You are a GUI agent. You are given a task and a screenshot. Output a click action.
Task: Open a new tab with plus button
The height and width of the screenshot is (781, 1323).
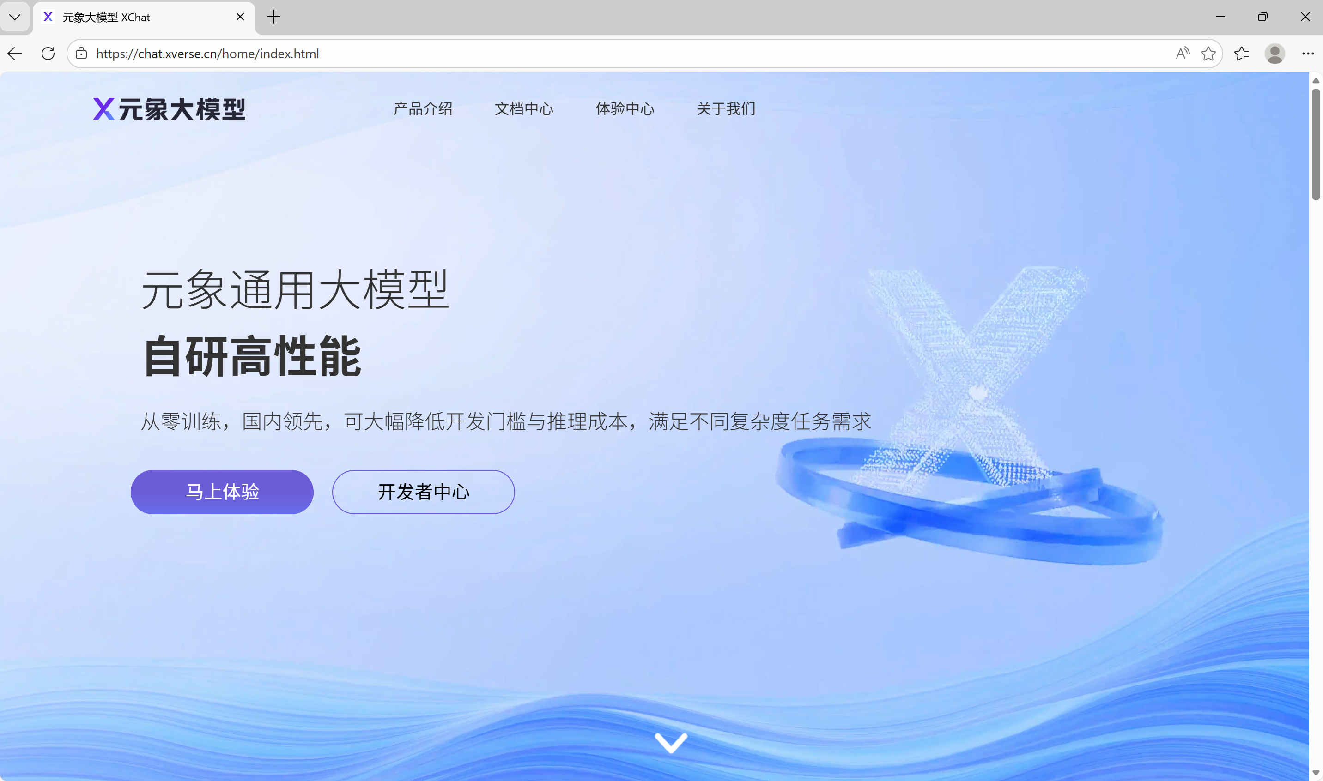pos(273,17)
